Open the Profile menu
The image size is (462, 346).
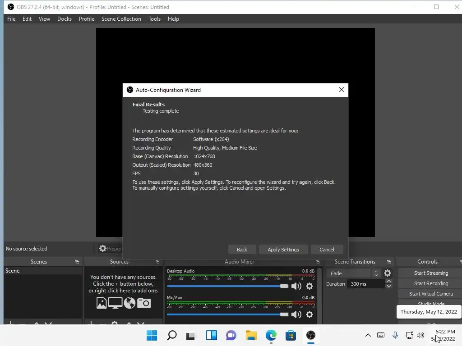pos(86,19)
